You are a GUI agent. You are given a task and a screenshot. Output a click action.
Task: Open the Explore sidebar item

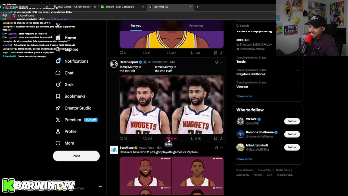pyautogui.click(x=67, y=50)
